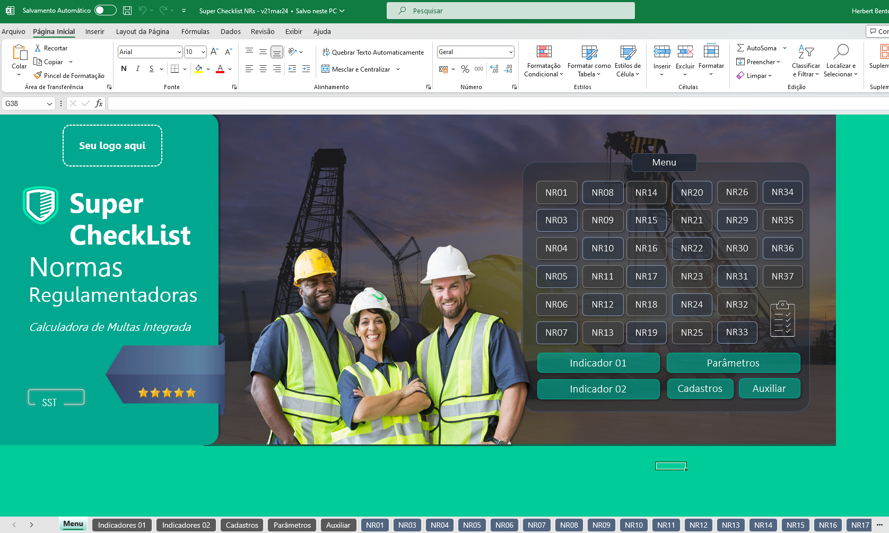This screenshot has width=889, height=533.
Task: Toggle bottom vertical alignment
Action: pos(277,51)
